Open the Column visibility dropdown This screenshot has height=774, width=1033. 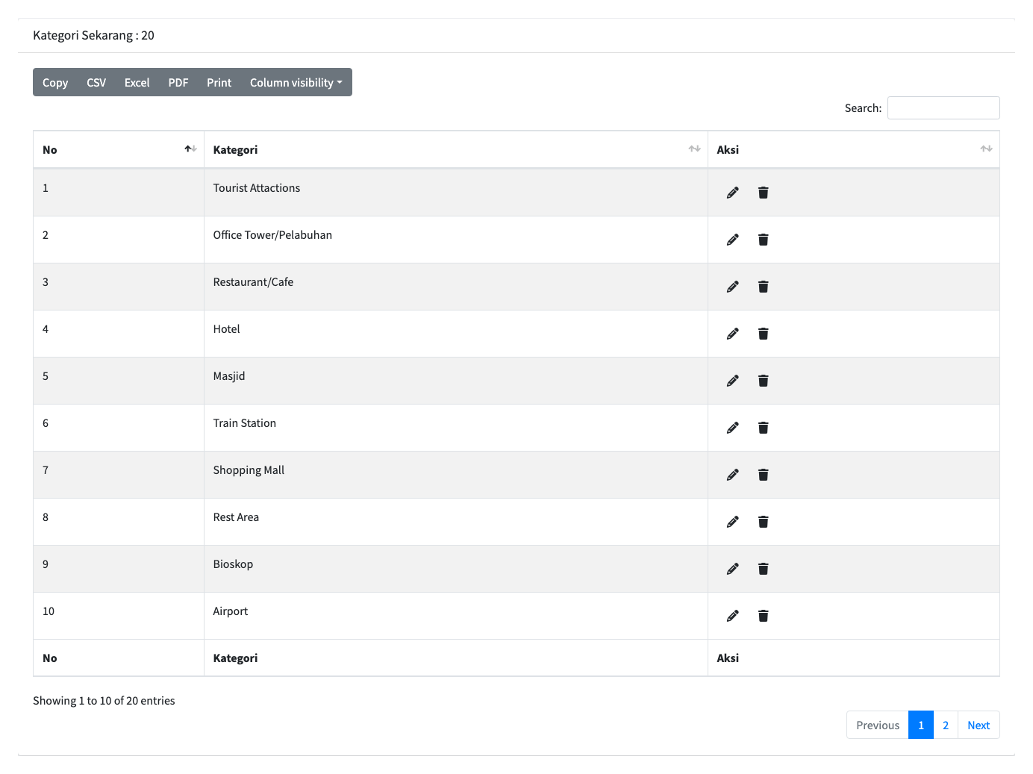(x=296, y=82)
